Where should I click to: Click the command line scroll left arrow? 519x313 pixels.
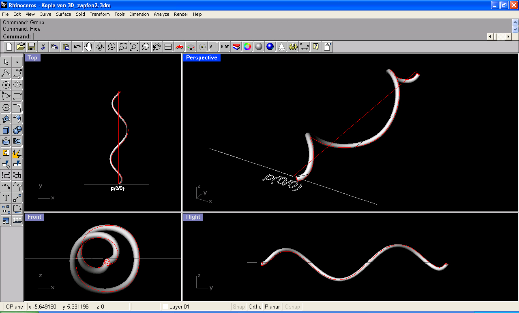click(x=490, y=36)
